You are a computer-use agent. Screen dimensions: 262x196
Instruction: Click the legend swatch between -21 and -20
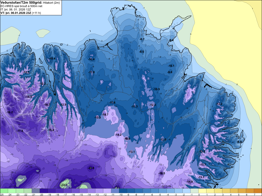tap(36, 191)
